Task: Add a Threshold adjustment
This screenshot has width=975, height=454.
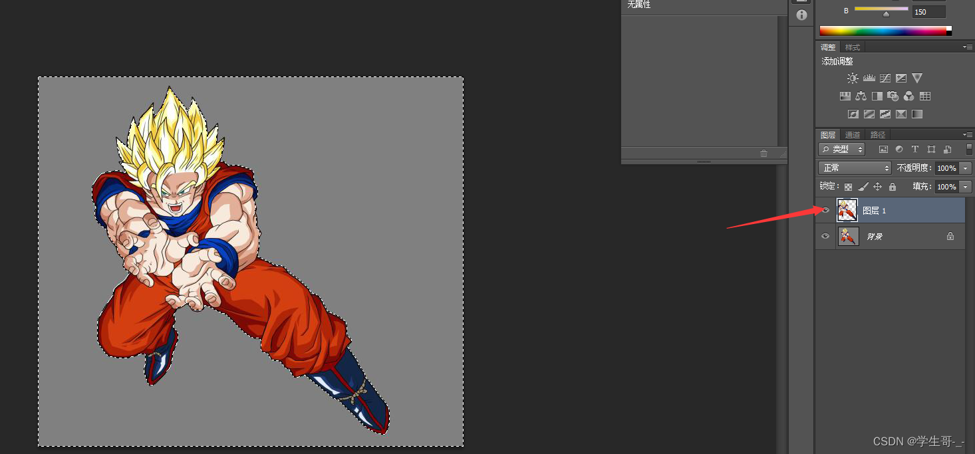Action: [x=885, y=114]
